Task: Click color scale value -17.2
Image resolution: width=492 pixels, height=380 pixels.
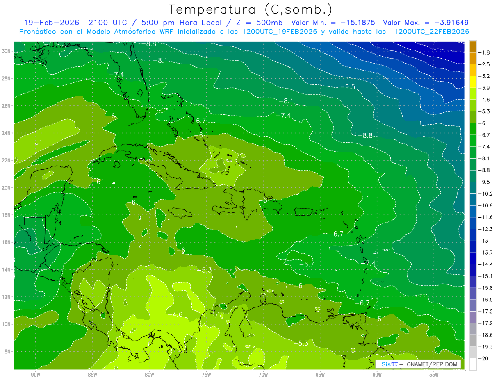Action: [x=485, y=312]
